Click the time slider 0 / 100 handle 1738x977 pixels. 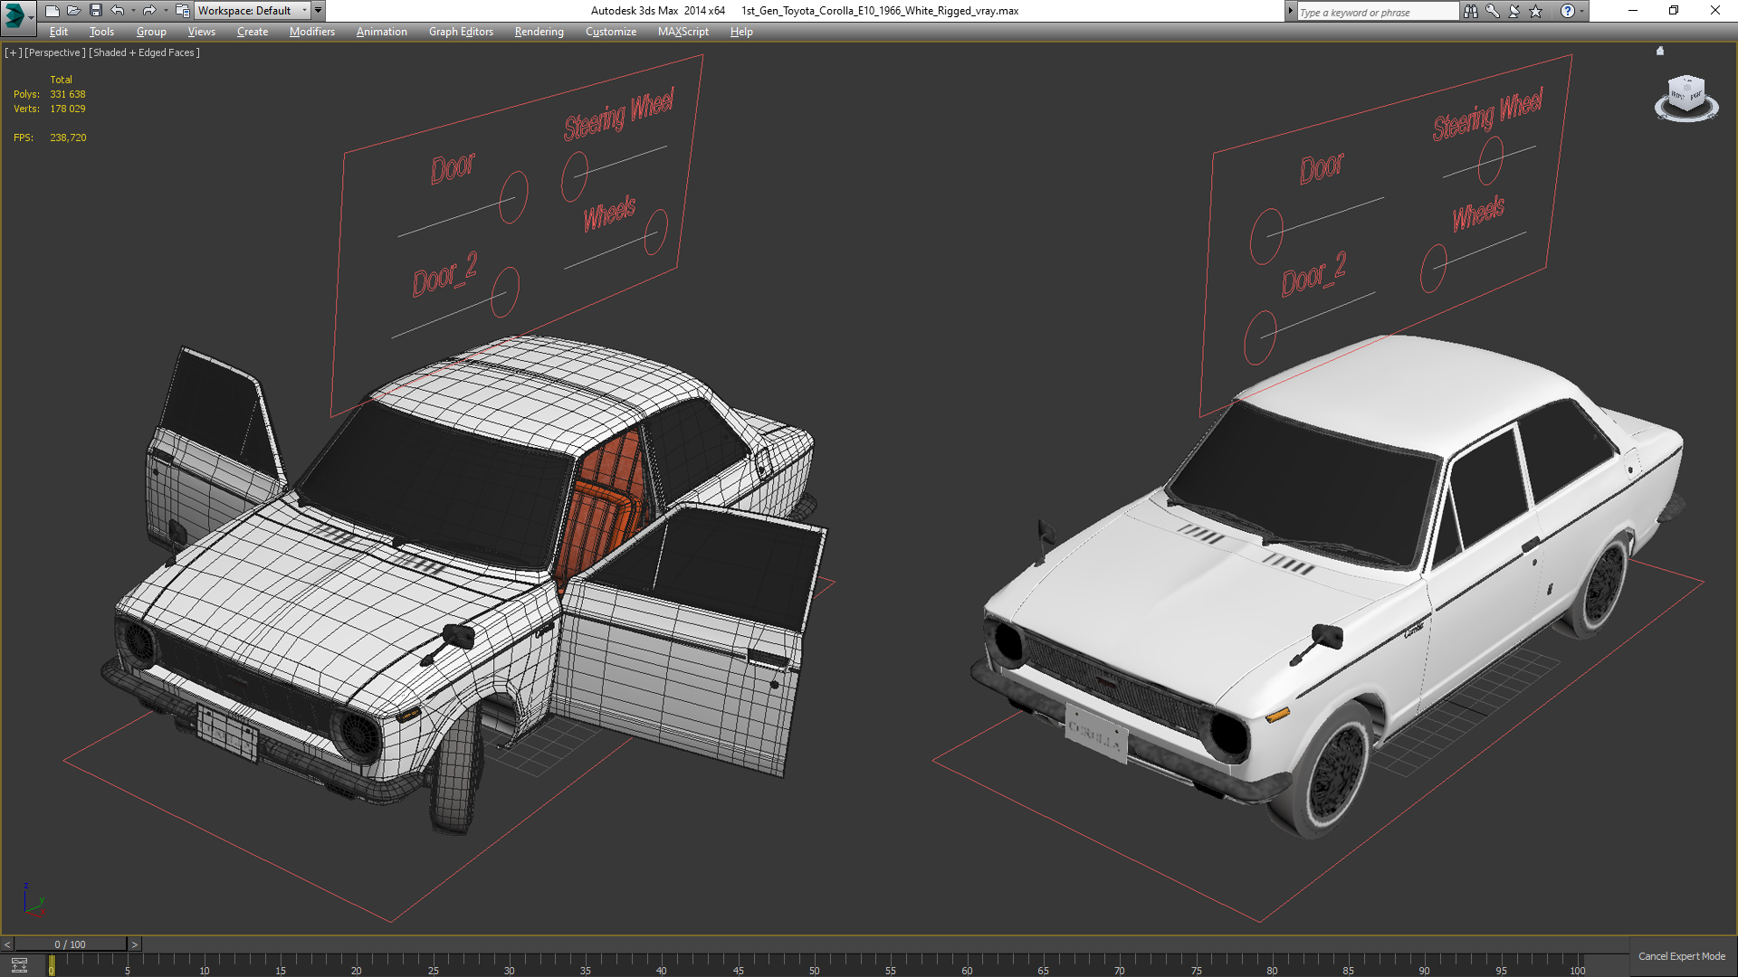[x=71, y=944]
